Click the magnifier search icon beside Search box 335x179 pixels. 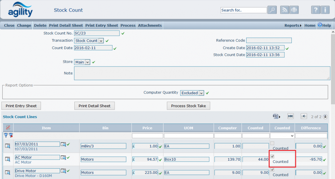coord(272,10)
